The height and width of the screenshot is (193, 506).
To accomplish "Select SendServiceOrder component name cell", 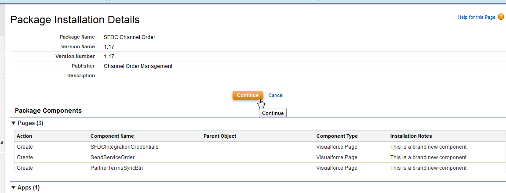I will (113, 157).
